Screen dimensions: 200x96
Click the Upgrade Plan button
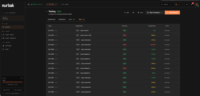[12, 84]
